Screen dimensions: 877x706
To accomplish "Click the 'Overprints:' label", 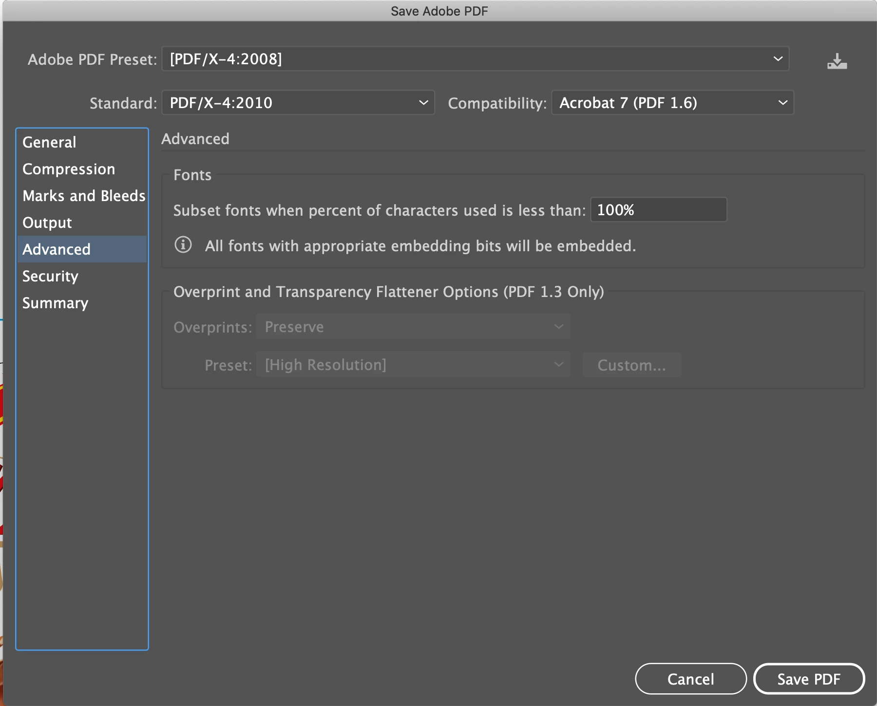I will point(213,327).
